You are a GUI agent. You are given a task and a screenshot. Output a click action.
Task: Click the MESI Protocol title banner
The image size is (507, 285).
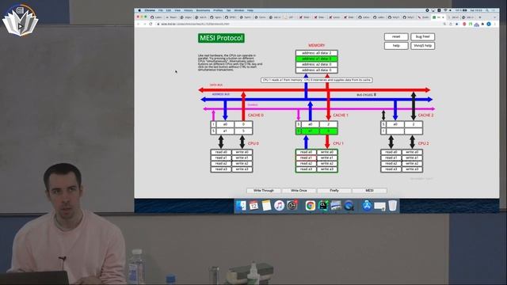[x=221, y=38]
